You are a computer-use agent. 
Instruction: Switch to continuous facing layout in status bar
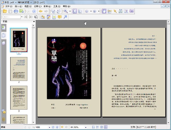pyautogui.click(x=102, y=127)
